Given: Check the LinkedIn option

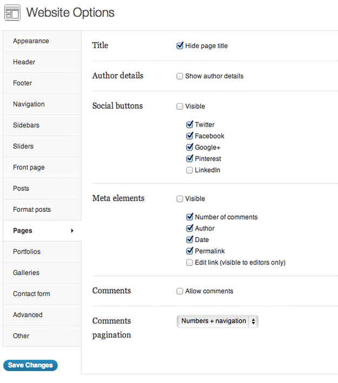Looking at the screenshot, I should click(189, 170).
